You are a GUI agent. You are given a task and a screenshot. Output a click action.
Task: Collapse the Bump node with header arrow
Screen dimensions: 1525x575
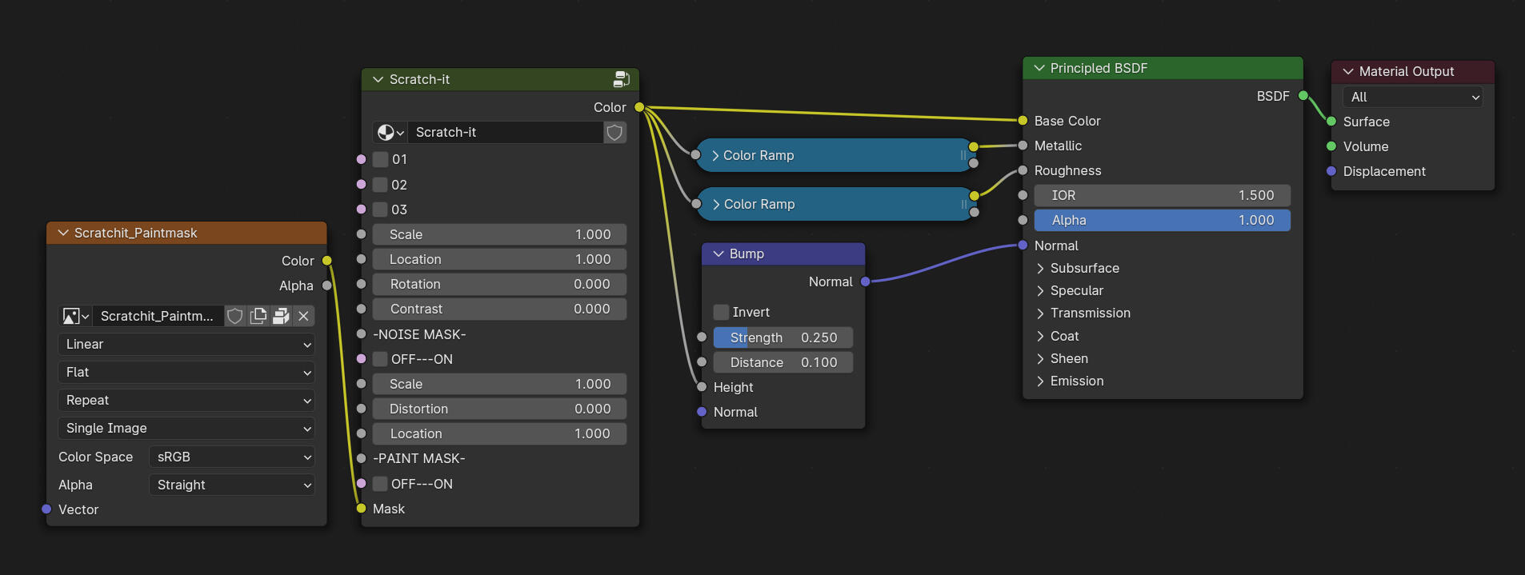718,254
